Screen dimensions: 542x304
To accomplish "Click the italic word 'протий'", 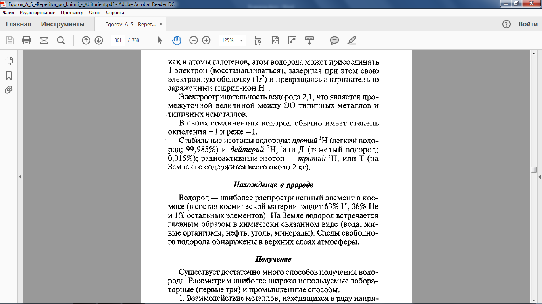I will (305, 141).
